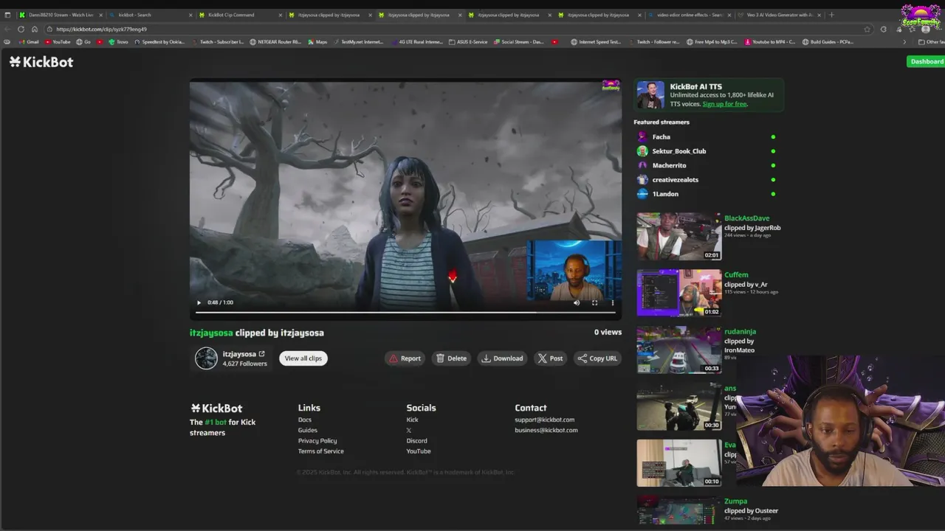945x531 pixels.
Task: Open Build Guides bookmark
Action: [828, 42]
